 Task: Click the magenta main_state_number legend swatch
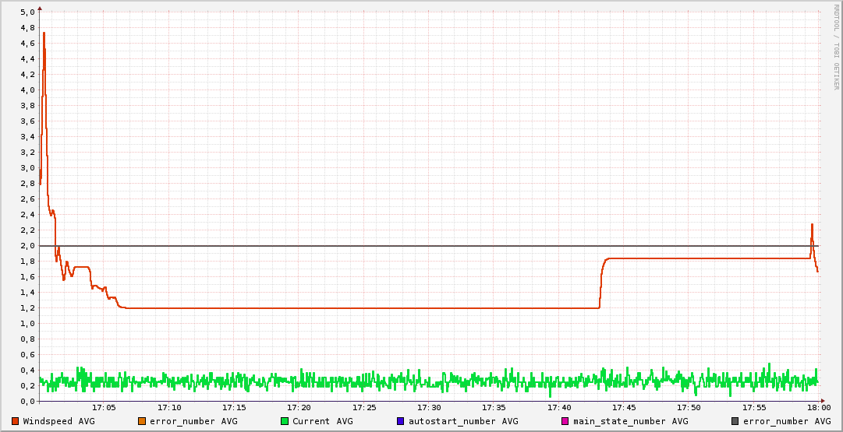565,421
